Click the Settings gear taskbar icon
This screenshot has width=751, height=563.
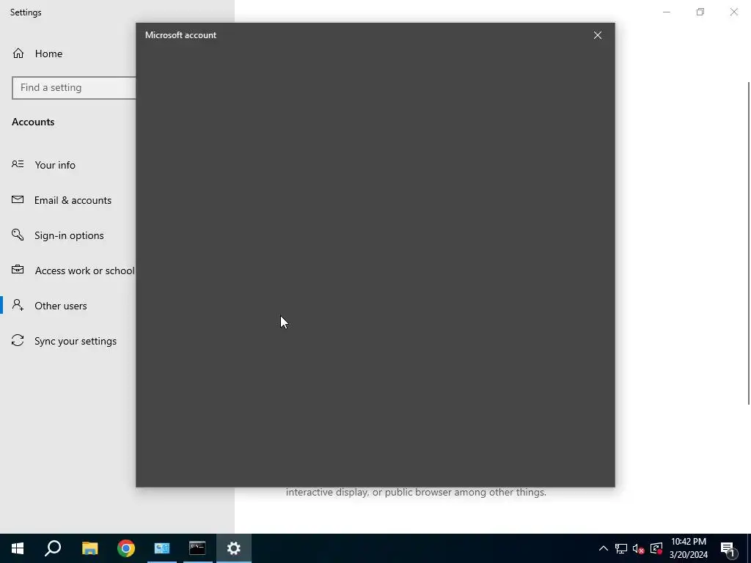(x=234, y=548)
